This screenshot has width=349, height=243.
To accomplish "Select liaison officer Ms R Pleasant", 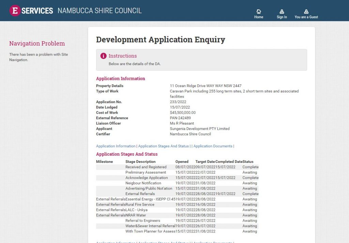I will click(182, 123).
